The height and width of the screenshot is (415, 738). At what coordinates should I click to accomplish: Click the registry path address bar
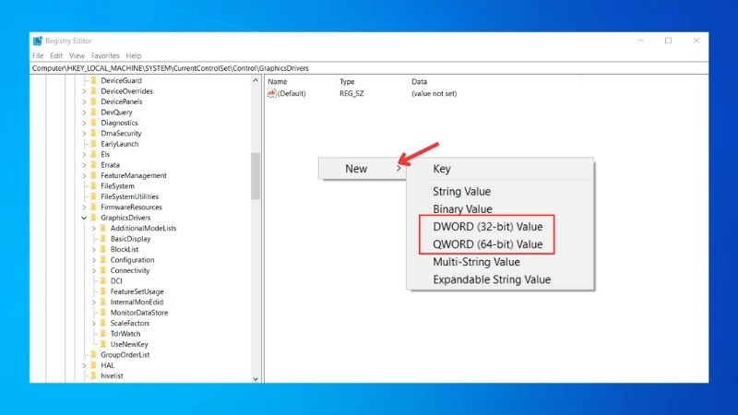tap(369, 68)
